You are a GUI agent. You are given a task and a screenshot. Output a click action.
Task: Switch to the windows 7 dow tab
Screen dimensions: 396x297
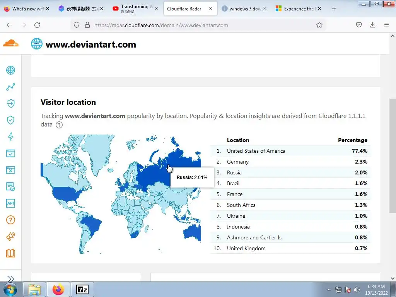pyautogui.click(x=244, y=9)
